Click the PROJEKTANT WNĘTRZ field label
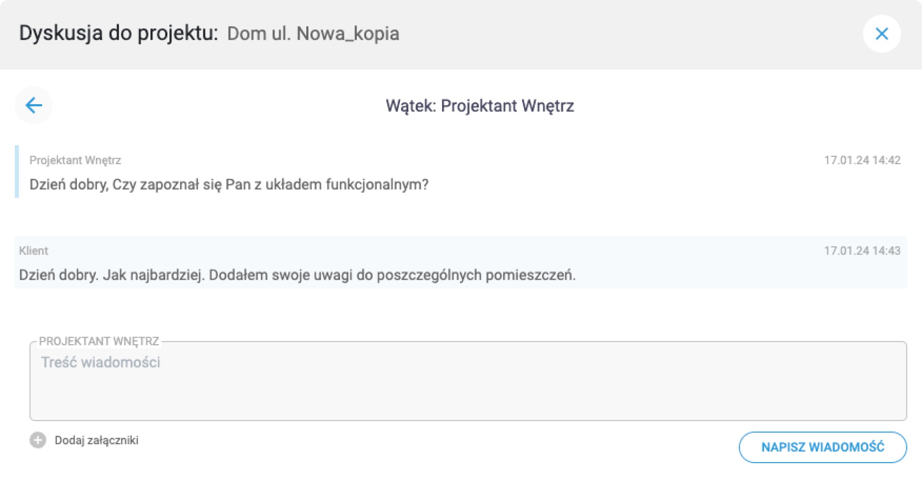Viewport: 922px width, 480px height. [99, 341]
